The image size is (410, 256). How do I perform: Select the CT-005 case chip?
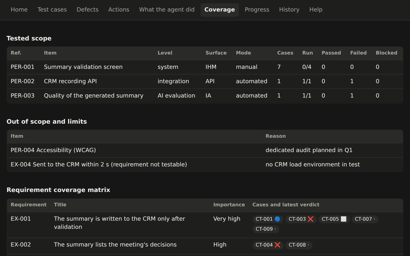coord(334,219)
